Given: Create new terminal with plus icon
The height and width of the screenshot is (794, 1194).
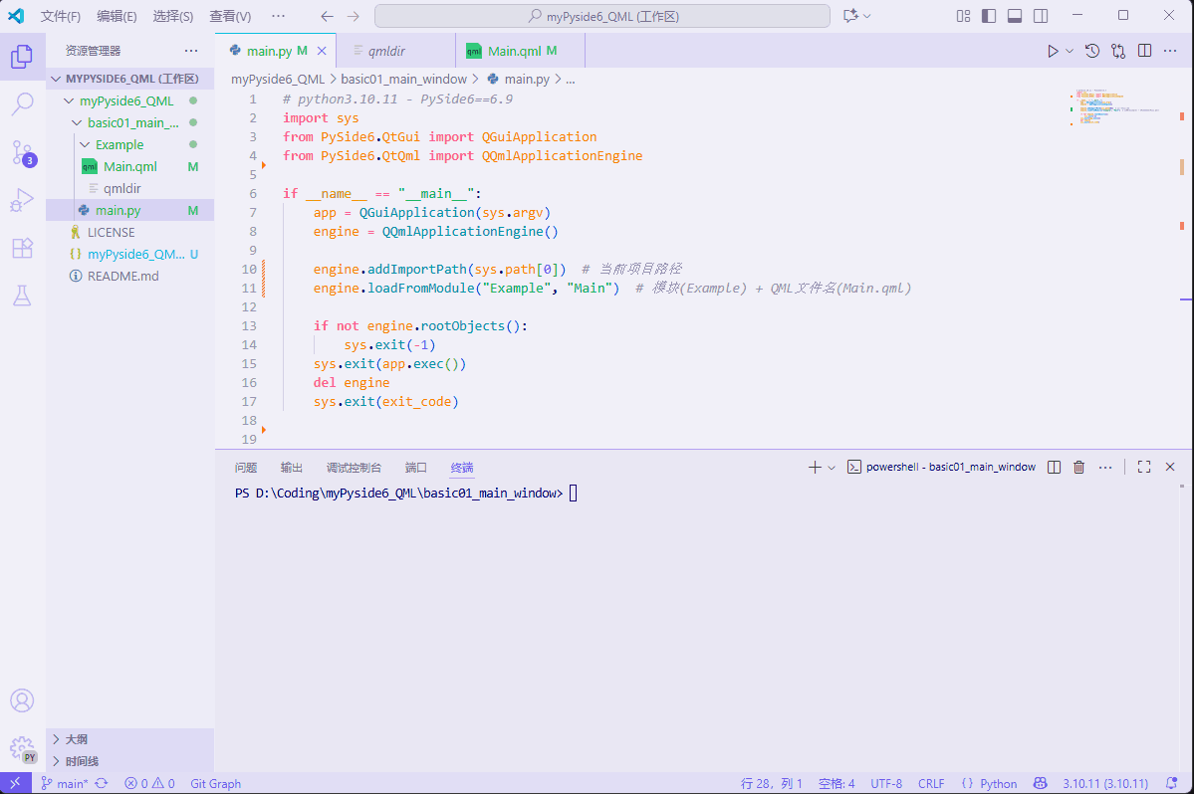Looking at the screenshot, I should tap(815, 467).
